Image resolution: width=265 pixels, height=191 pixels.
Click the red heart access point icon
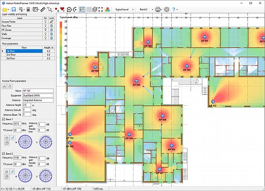pyautogui.click(x=62, y=9)
